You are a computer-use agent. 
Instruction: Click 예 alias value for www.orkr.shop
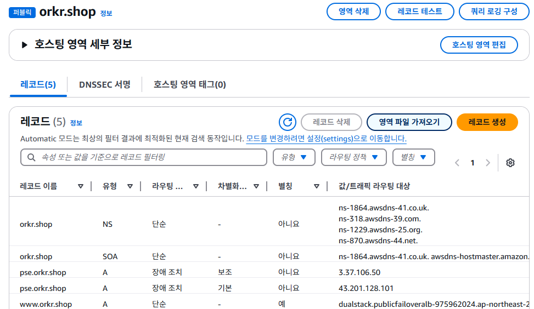[x=282, y=304]
